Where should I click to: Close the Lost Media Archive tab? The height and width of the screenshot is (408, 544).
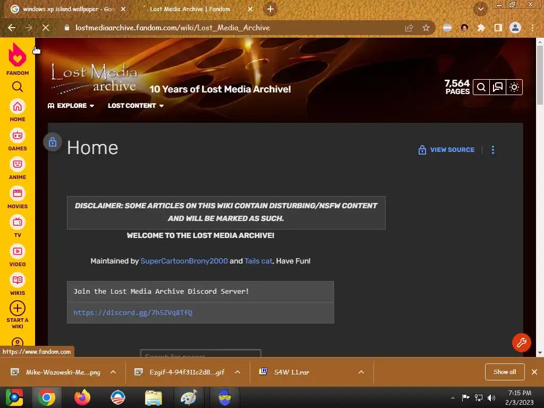pos(250,10)
